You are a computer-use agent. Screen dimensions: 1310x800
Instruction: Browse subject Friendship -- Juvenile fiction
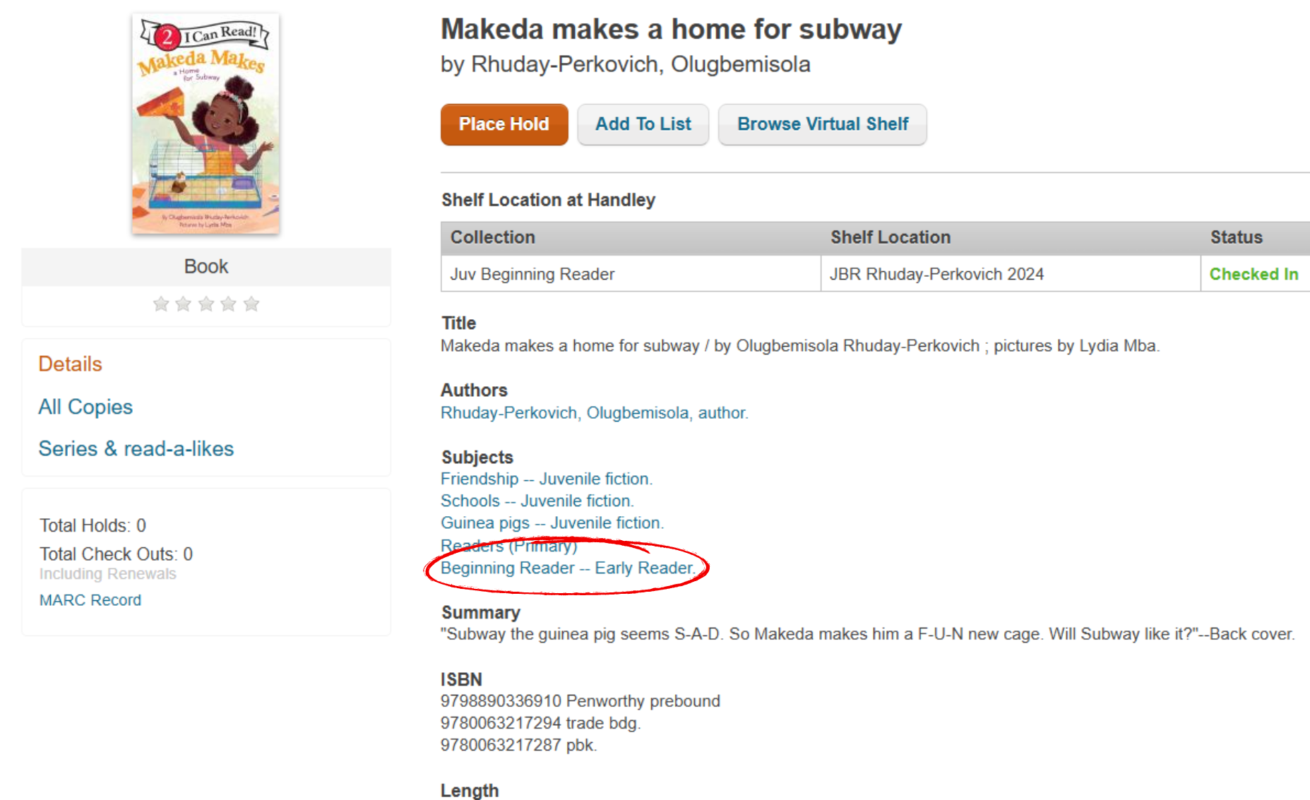[x=546, y=479]
